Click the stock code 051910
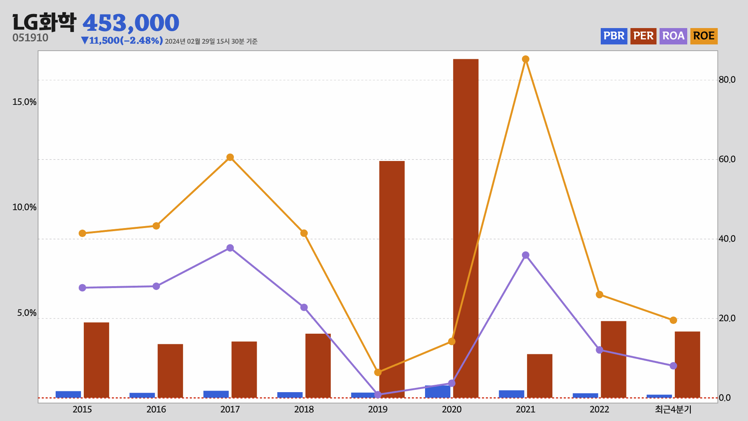Image resolution: width=748 pixels, height=421 pixels. (x=30, y=38)
